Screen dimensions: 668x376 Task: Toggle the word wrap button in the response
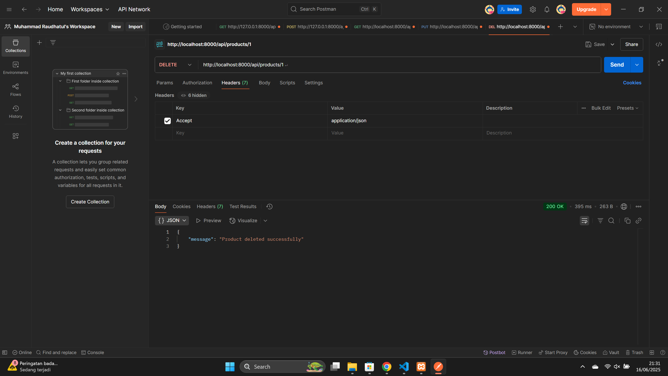[x=584, y=221]
